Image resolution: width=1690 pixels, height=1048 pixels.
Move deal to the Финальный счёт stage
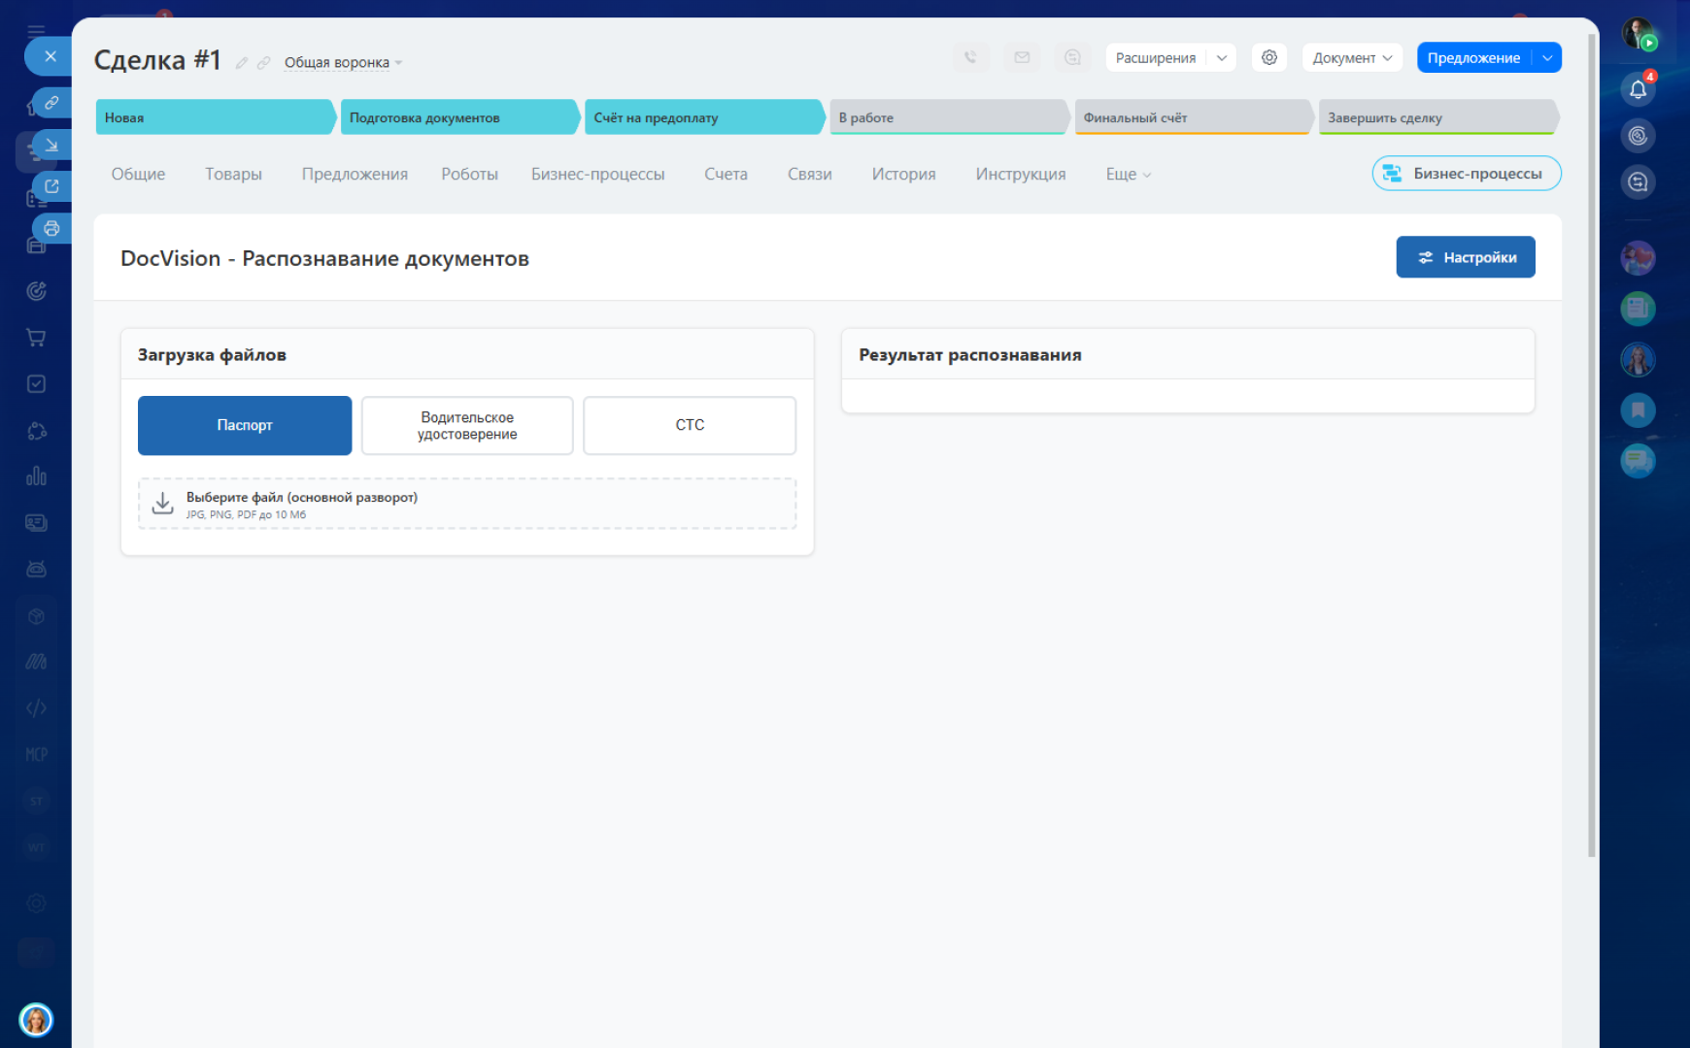tap(1195, 117)
